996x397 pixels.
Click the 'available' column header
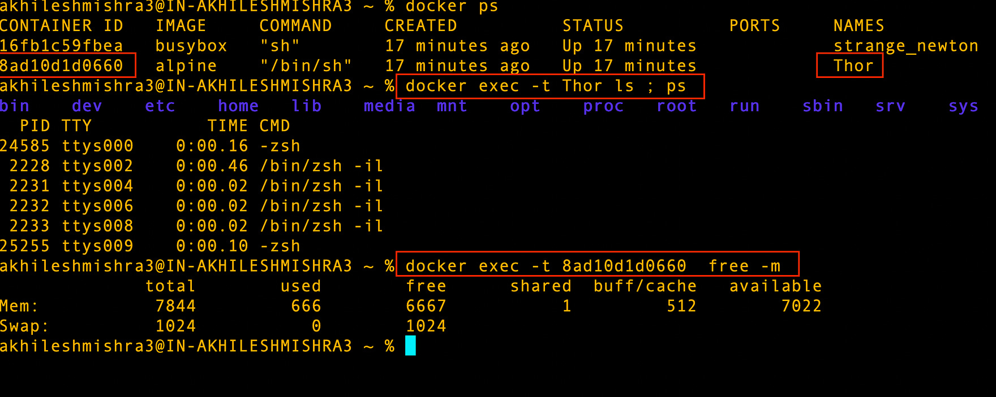coord(775,286)
